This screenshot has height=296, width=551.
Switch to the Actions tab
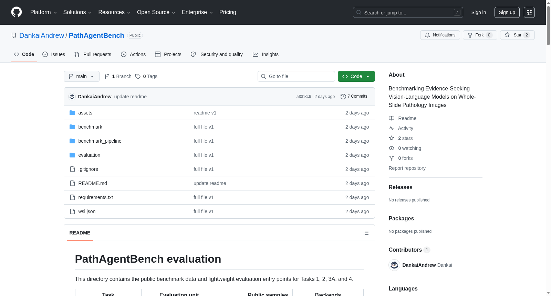[x=133, y=54]
